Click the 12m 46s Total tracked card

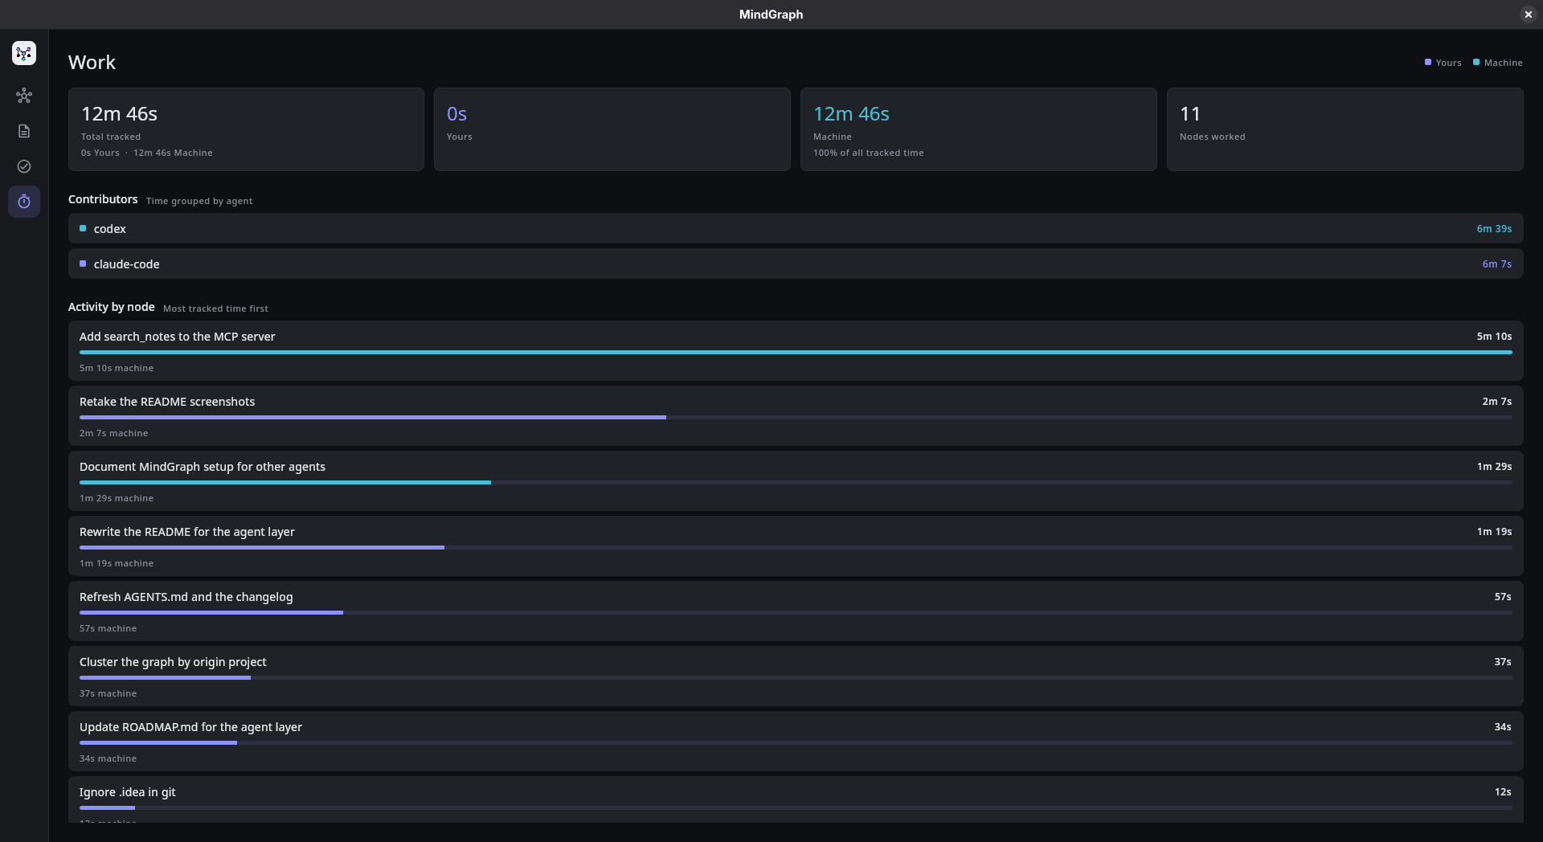point(246,129)
